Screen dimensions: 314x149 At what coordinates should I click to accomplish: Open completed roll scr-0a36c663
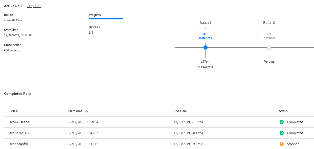[19, 133]
